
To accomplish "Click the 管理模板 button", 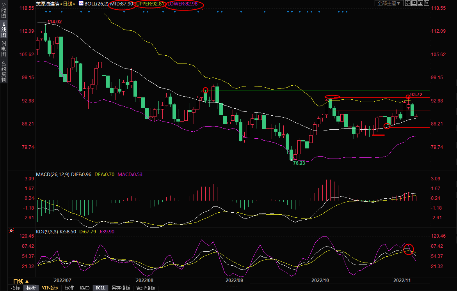I will [146, 288].
